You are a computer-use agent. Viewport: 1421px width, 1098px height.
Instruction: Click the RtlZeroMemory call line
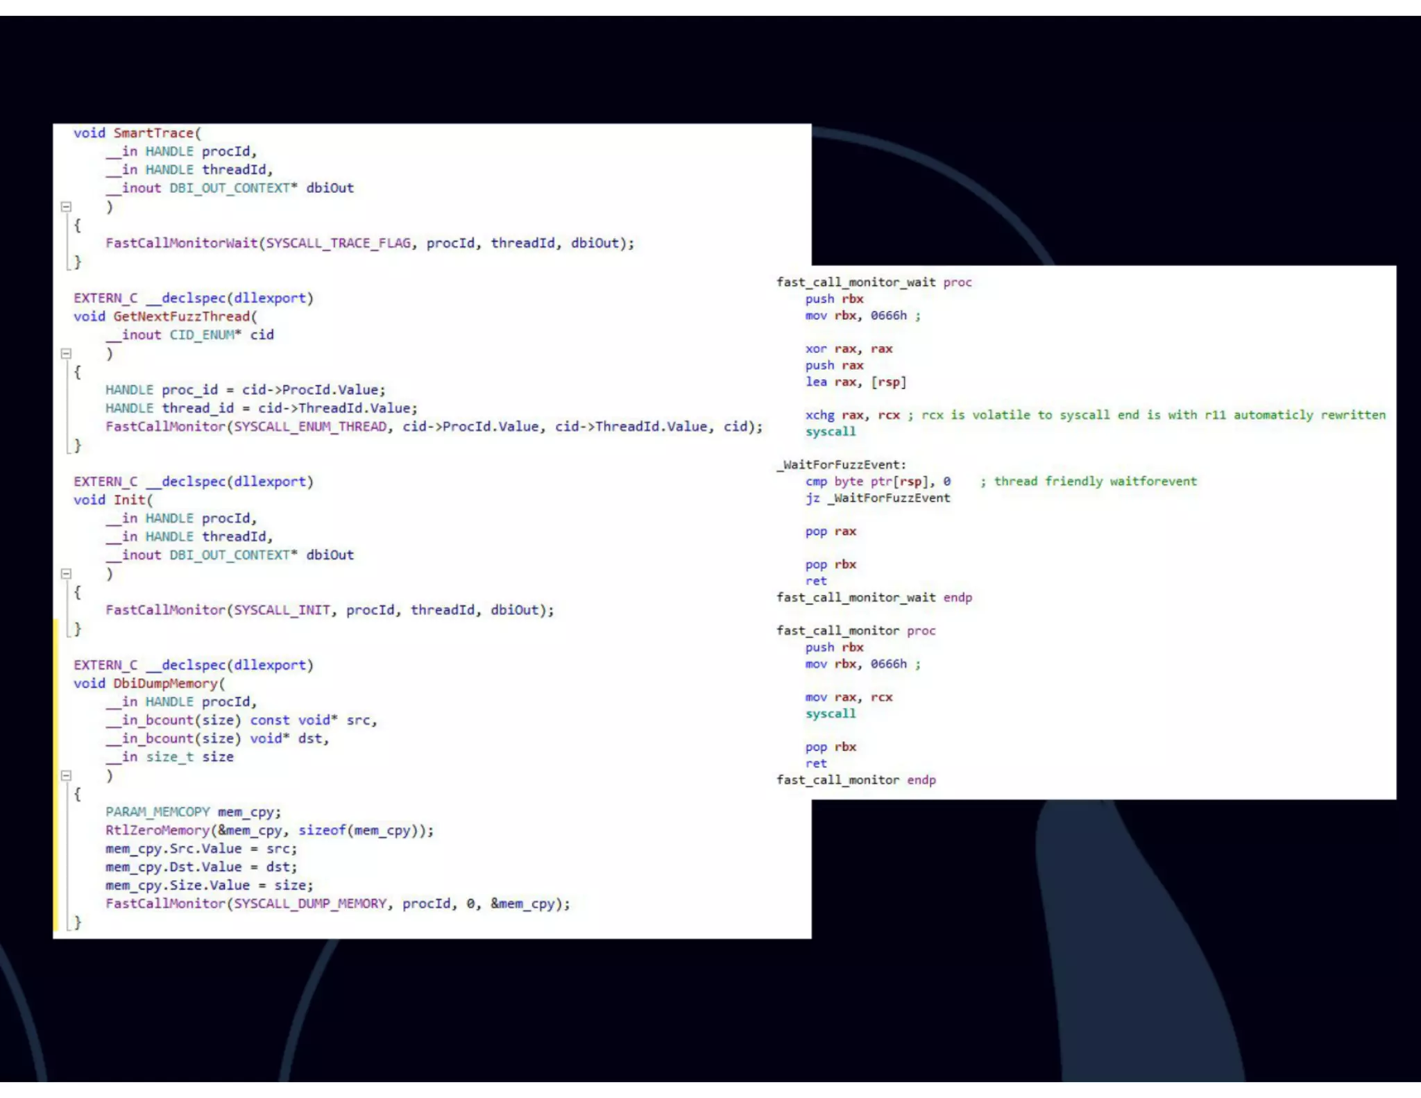tap(269, 830)
